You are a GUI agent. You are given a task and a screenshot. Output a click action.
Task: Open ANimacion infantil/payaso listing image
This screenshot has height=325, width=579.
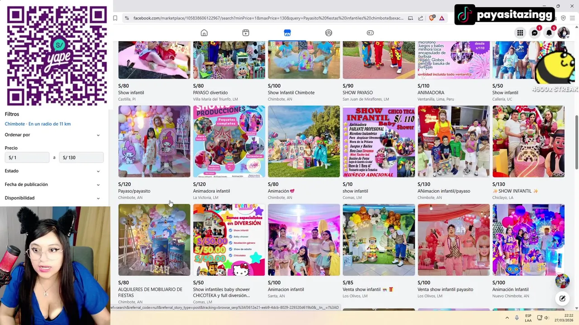coord(454,141)
